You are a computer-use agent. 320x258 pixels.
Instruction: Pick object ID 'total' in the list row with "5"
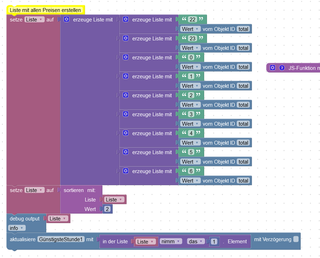click(x=243, y=161)
